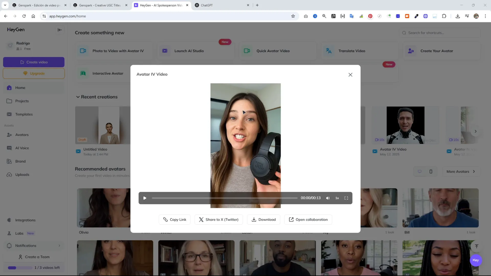This screenshot has height=276, width=491.
Task: Open the Brand section
Action: [x=20, y=161]
